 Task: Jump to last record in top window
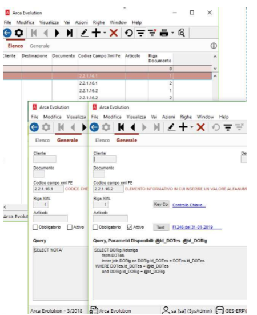coord(70,33)
